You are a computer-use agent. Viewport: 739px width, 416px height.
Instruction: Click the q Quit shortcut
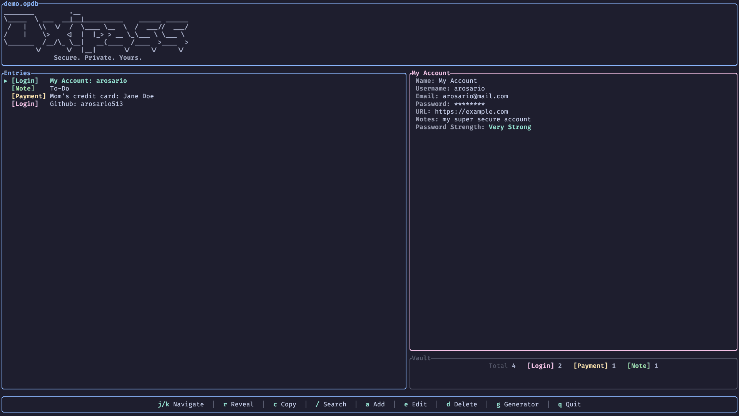pyautogui.click(x=570, y=404)
